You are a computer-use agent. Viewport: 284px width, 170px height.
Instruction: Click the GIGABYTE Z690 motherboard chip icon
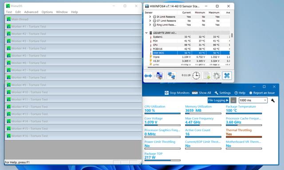[x=151, y=33]
